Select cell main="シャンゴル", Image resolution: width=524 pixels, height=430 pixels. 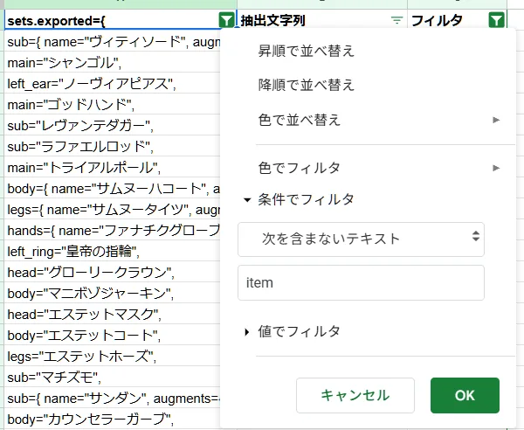112,62
